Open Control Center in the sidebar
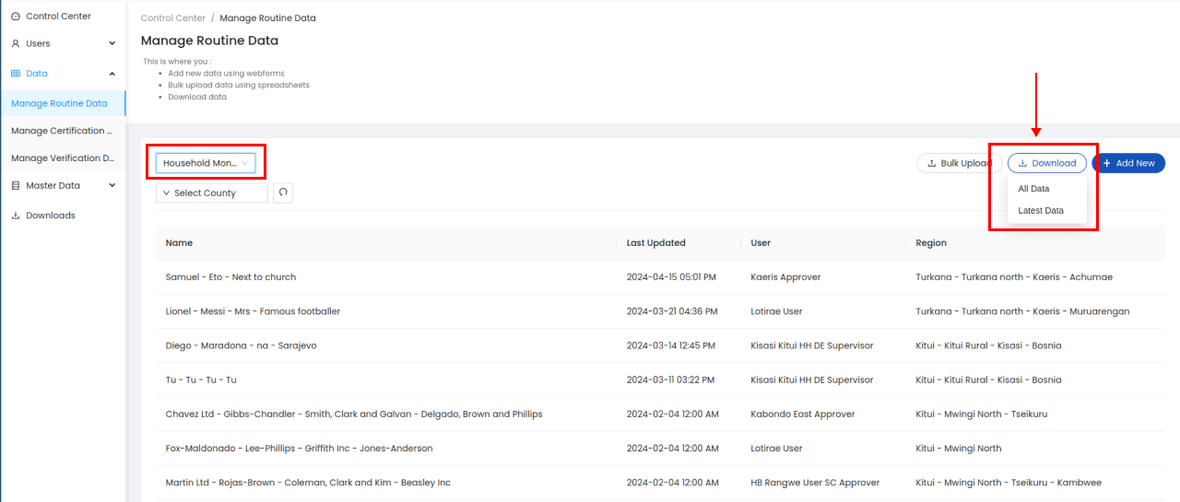Viewport: 1180px width, 502px height. pyautogui.click(x=58, y=17)
